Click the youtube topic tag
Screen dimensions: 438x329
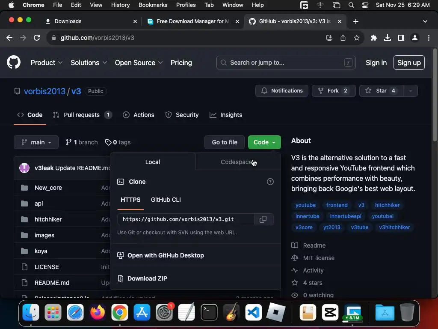pos(305,205)
